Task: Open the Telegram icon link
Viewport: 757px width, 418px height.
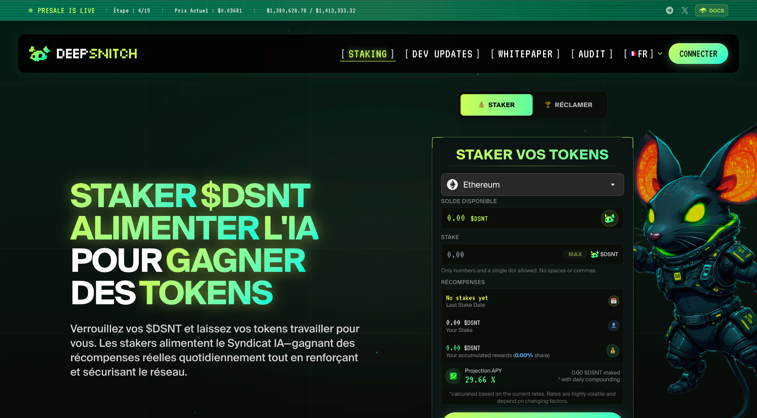Action: click(669, 10)
